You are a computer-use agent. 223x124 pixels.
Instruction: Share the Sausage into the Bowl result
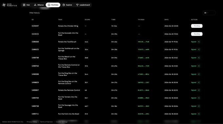click(199, 106)
